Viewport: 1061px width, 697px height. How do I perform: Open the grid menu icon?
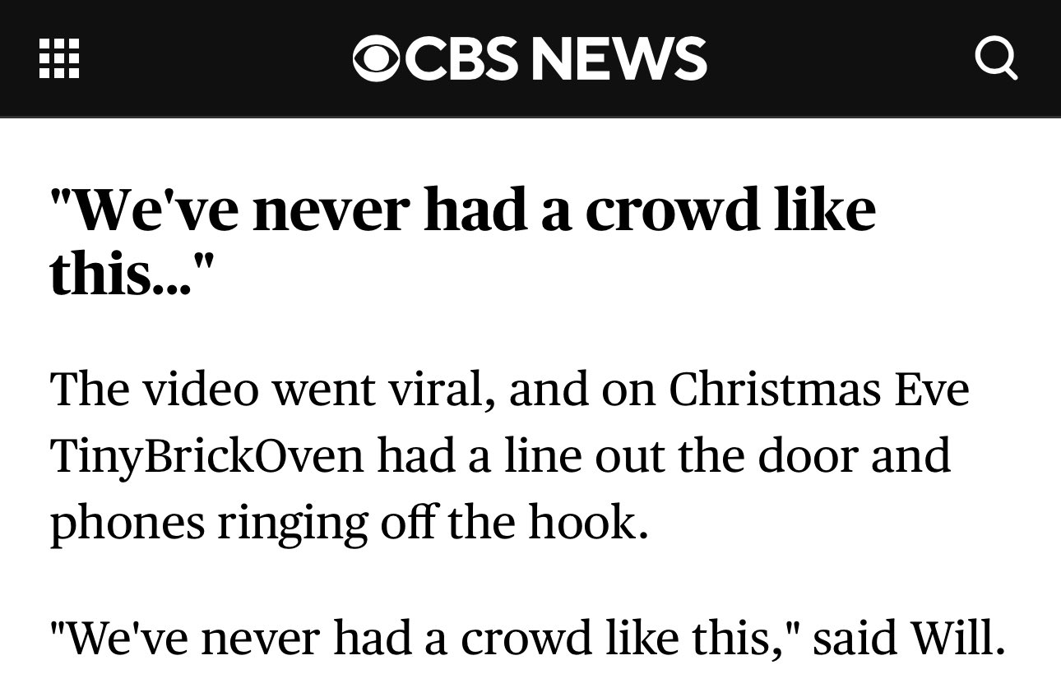59,58
